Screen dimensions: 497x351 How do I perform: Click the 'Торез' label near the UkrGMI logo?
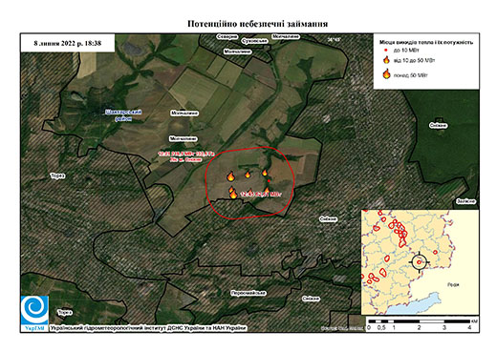point(65,313)
